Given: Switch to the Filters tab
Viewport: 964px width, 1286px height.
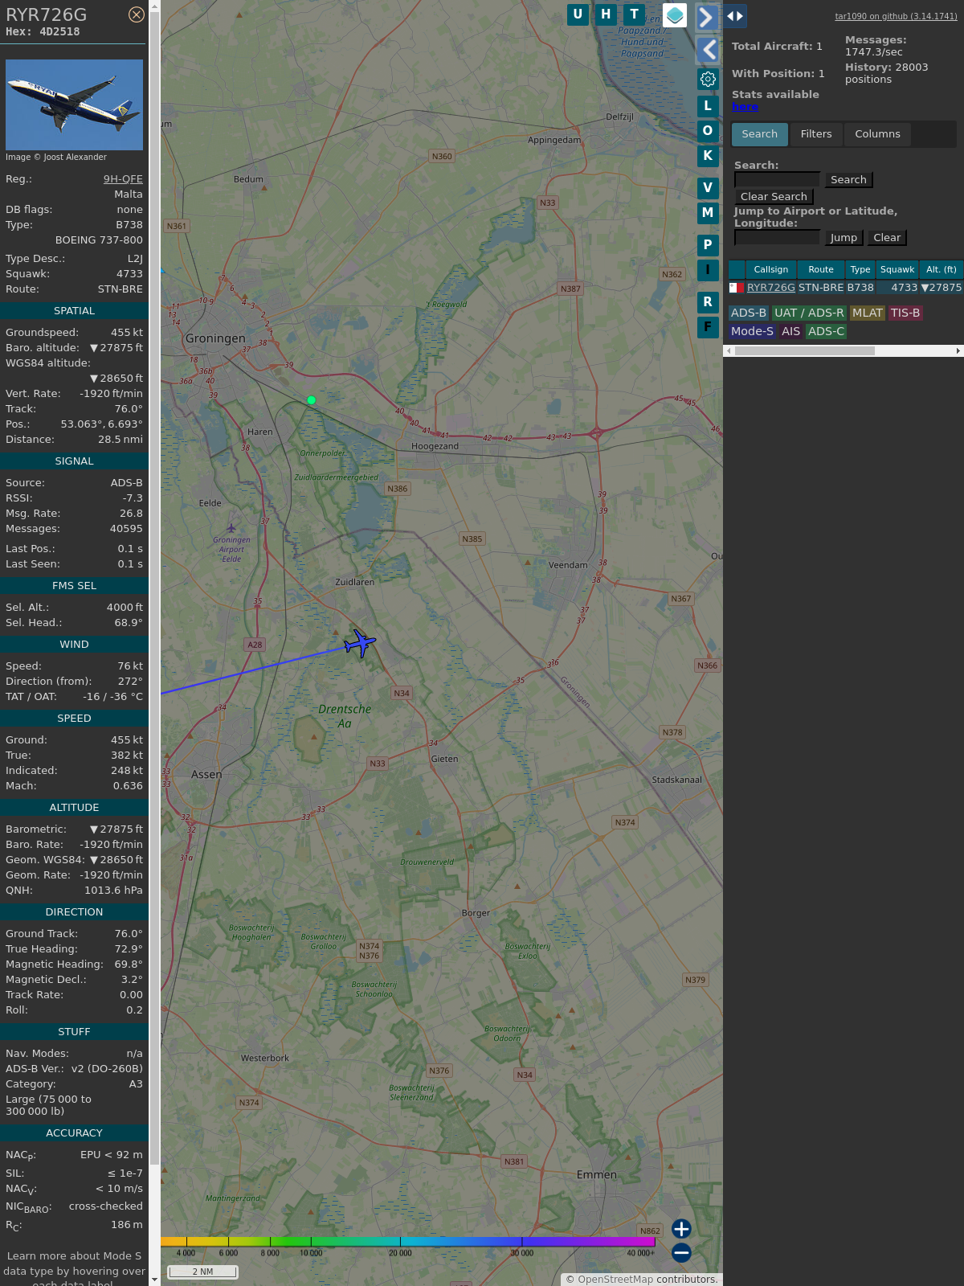Looking at the screenshot, I should [x=816, y=134].
